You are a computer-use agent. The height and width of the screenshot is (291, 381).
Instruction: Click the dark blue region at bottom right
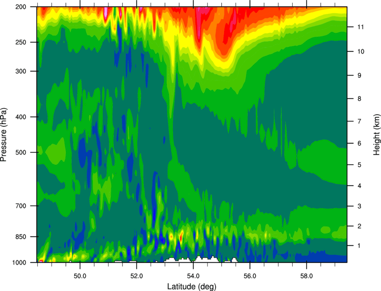321,258
